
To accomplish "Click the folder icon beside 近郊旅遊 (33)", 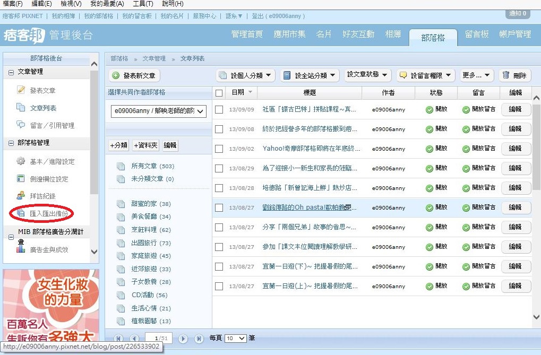I will point(121,269).
